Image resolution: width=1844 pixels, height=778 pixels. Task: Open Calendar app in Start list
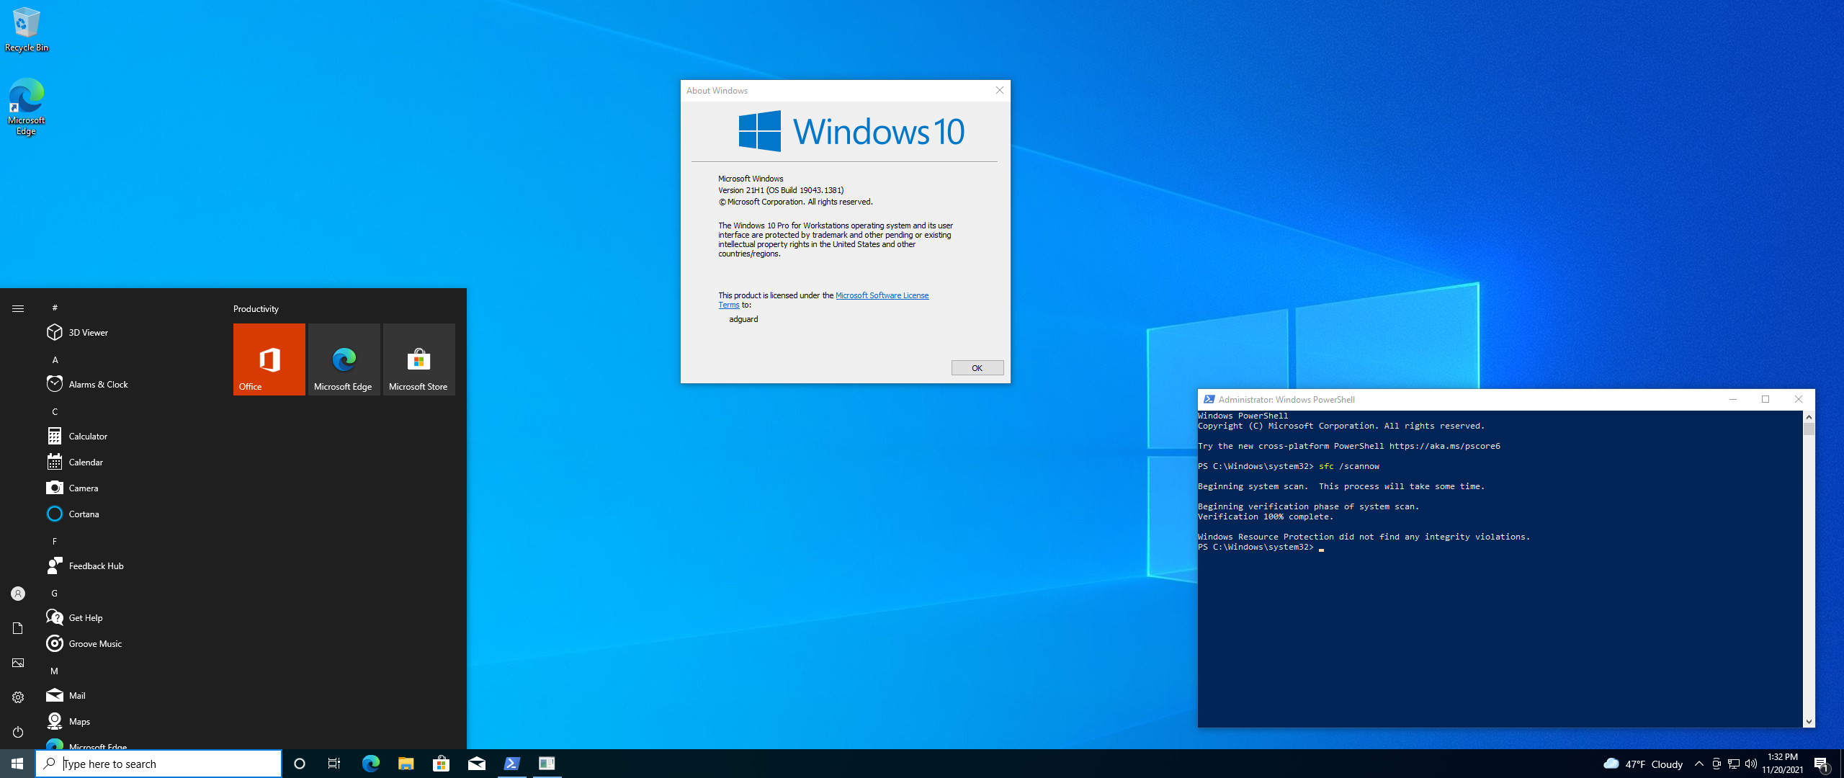click(130, 462)
